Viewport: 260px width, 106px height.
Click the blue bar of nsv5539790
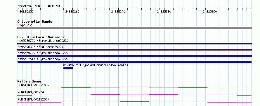pyautogui.click(x=134, y=44)
